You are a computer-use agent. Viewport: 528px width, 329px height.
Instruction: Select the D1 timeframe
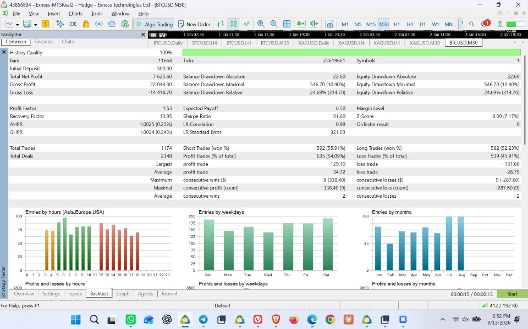pyautogui.click(x=422, y=24)
